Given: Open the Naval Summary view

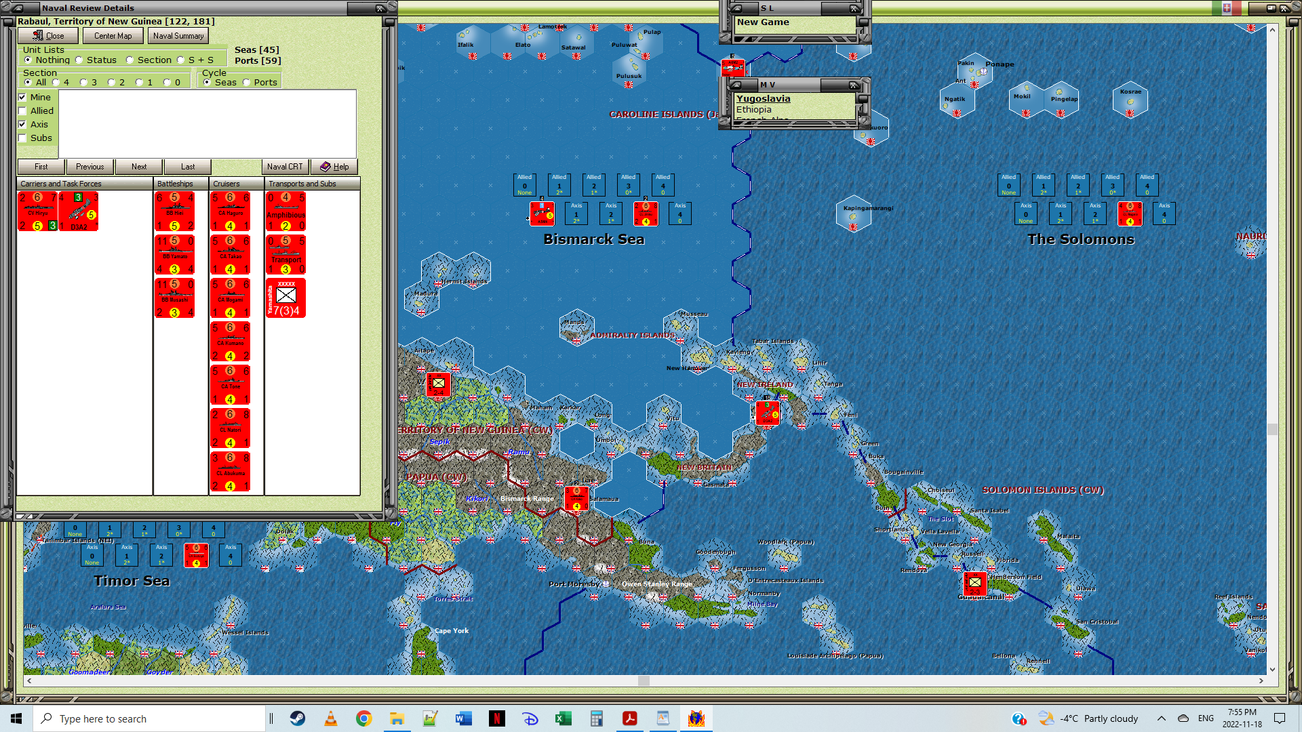Looking at the screenshot, I should tap(178, 36).
